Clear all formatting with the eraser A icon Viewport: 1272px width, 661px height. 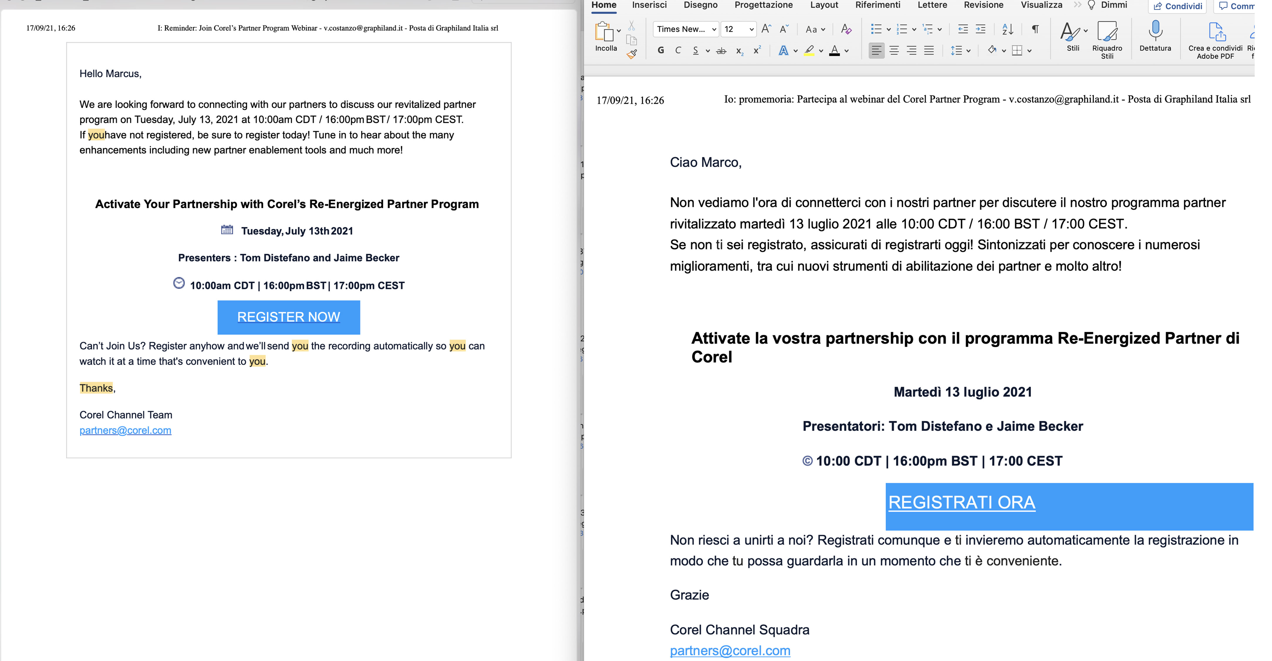[x=846, y=29]
